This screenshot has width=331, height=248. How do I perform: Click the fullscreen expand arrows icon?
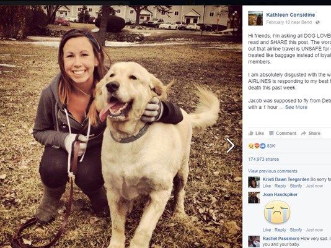pos(234,13)
